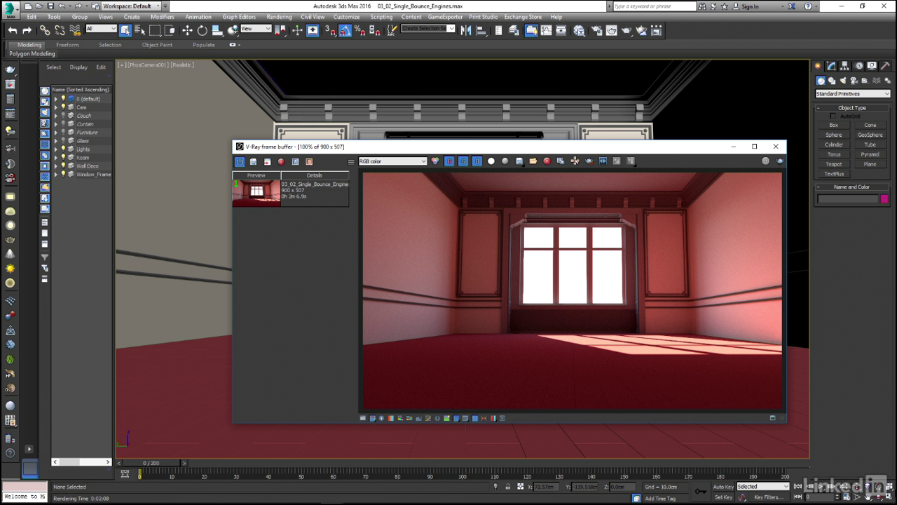Click the GeoSphere object type button
Image resolution: width=897 pixels, height=505 pixels.
coord(870,135)
